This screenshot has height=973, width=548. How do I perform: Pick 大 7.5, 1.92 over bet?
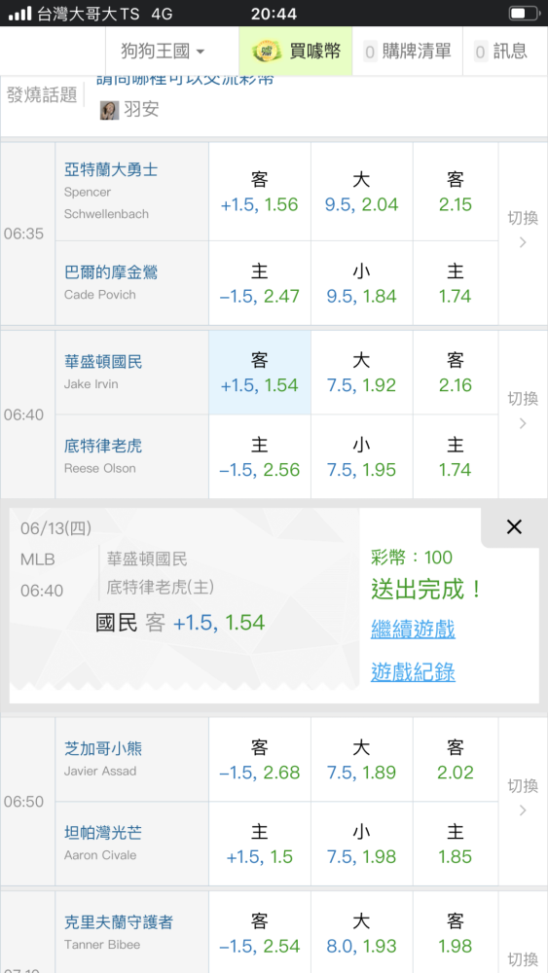pyautogui.click(x=362, y=373)
